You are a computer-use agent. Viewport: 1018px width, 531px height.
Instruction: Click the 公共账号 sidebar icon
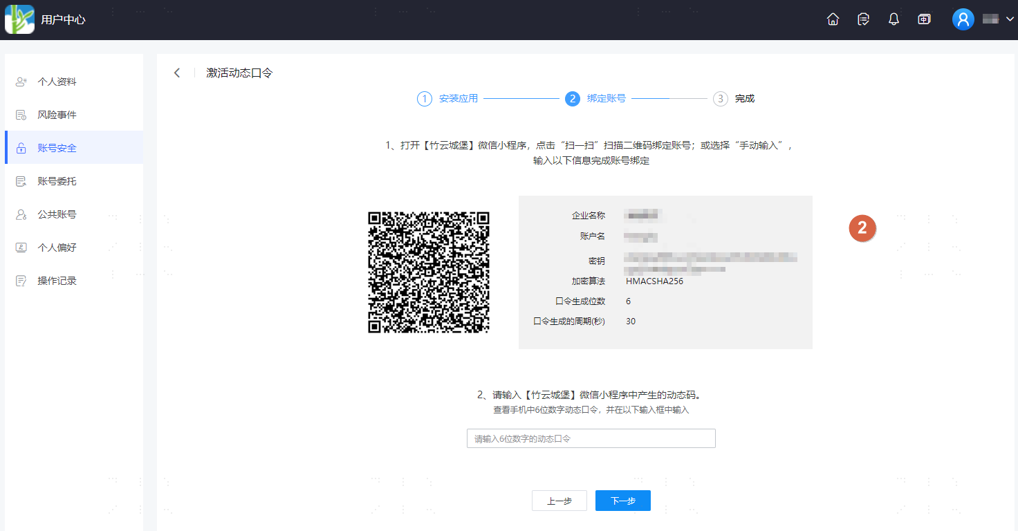click(x=21, y=214)
